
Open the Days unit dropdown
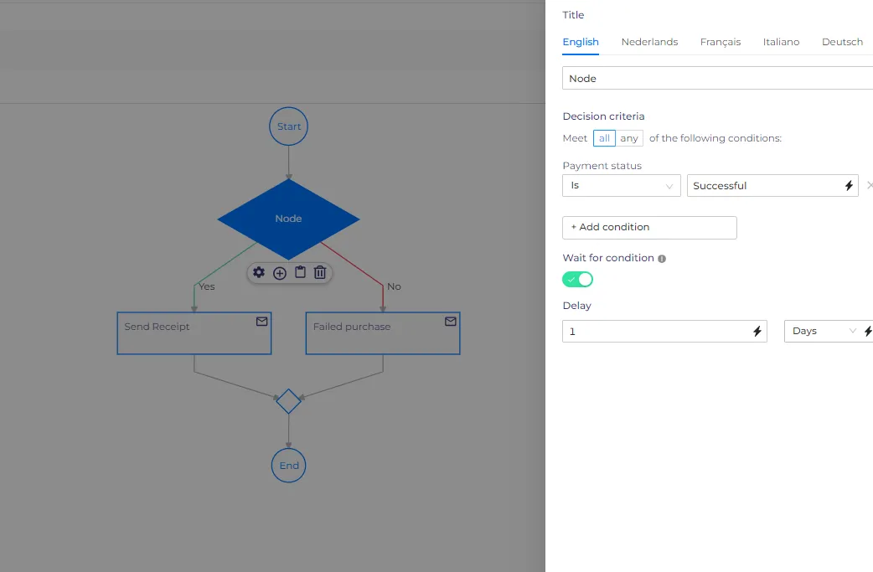[823, 331]
